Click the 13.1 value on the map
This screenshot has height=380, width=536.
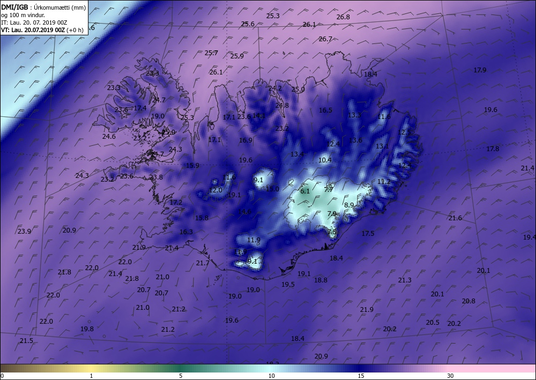382,146
